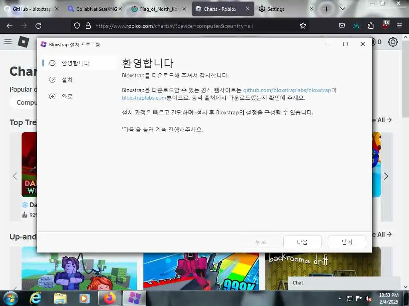Open Windows Explorer from taskbar

(x=60, y=298)
